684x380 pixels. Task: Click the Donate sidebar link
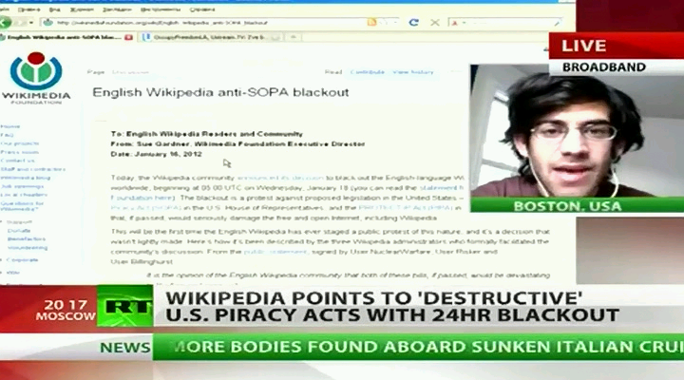coord(19,230)
